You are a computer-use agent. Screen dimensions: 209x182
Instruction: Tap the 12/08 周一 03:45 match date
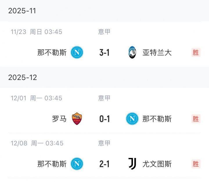coord(37,143)
